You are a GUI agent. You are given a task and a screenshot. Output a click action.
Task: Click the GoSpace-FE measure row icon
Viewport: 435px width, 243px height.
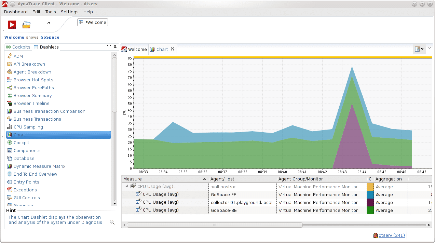[138, 194]
